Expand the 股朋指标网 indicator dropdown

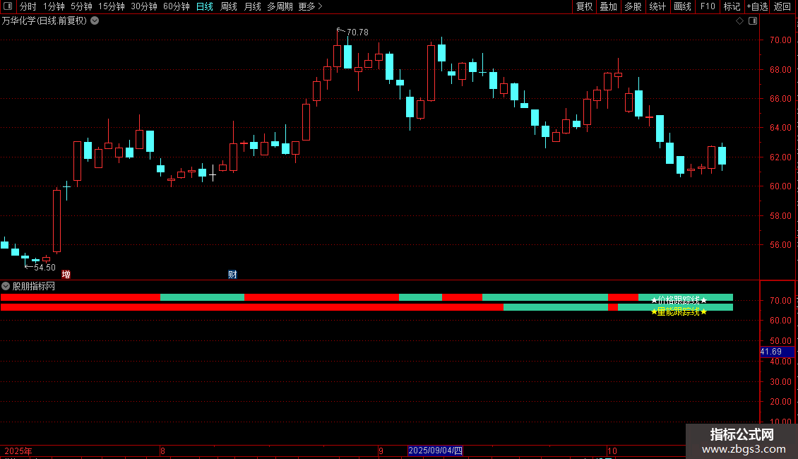click(x=6, y=287)
